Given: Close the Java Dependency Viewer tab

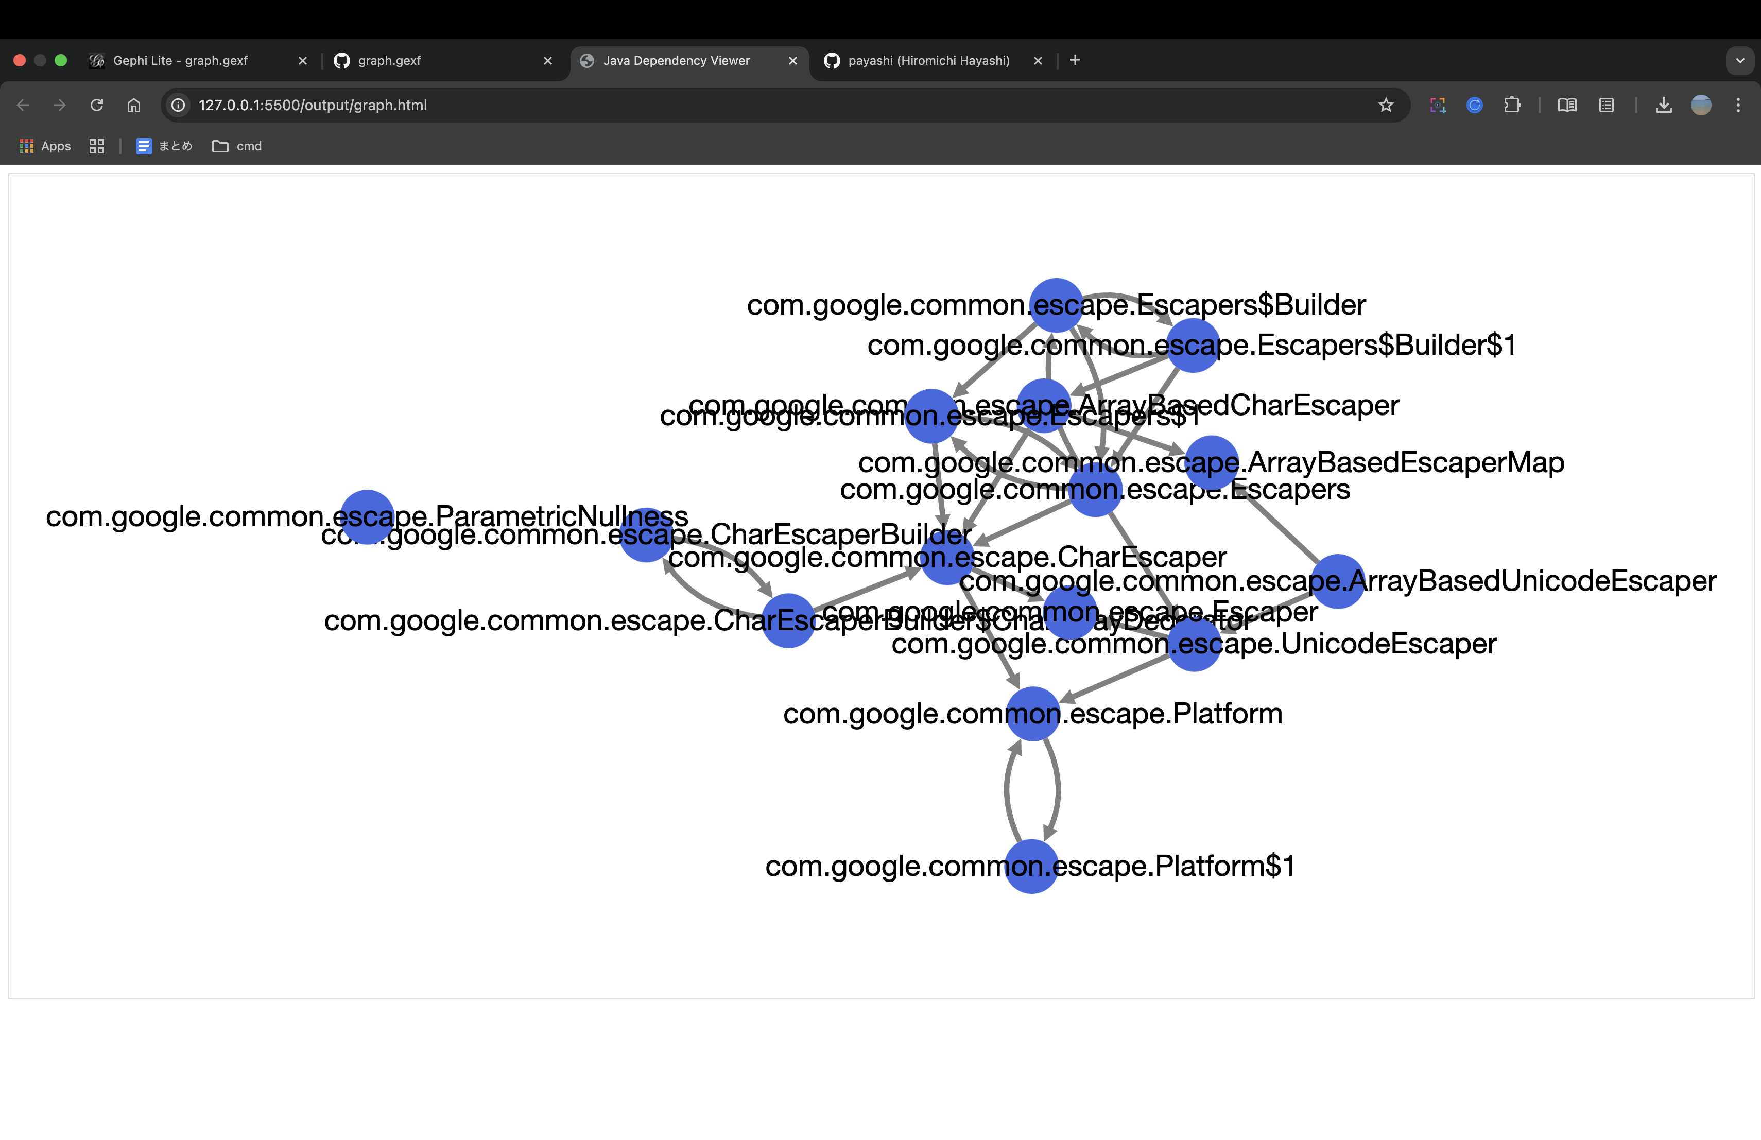Looking at the screenshot, I should coord(792,61).
